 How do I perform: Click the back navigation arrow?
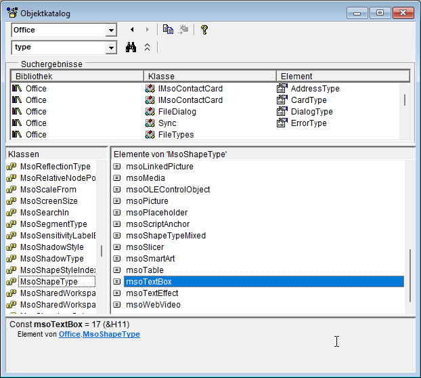[131, 30]
